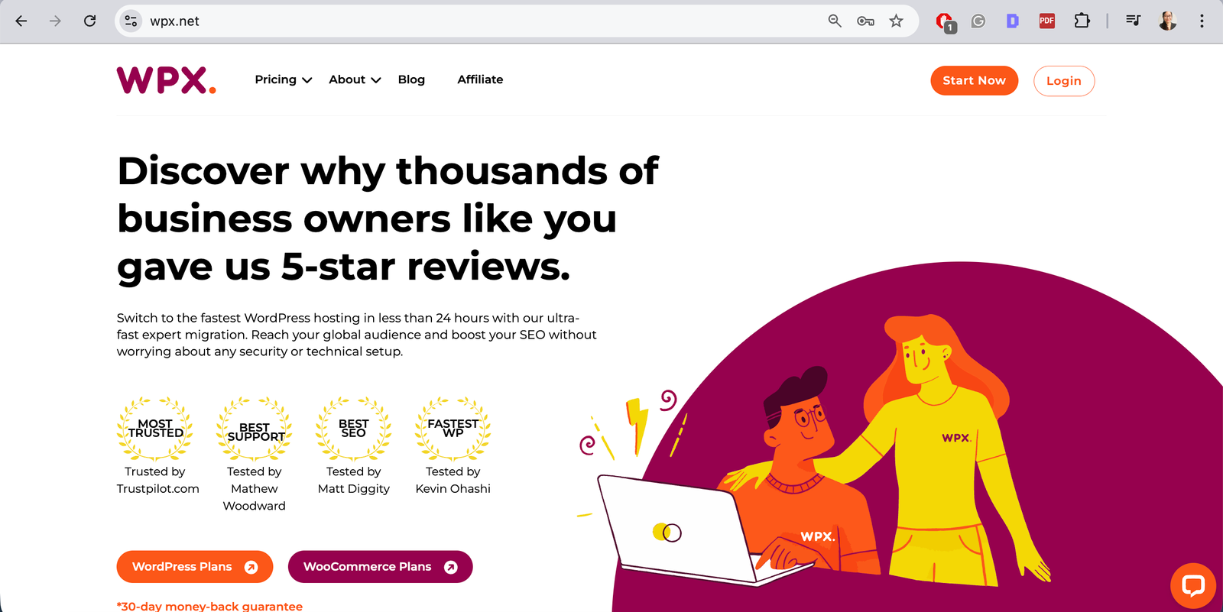The height and width of the screenshot is (612, 1223).
Task: Expand the Pricing dropdown menu
Action: pyautogui.click(x=283, y=79)
